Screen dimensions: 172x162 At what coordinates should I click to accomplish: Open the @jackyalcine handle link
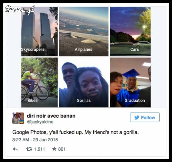[40, 122]
